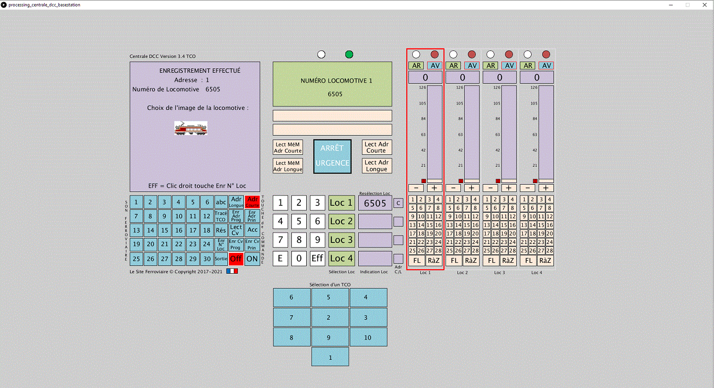
Task: Select Adr Courte short address mode
Action: pyautogui.click(x=252, y=202)
